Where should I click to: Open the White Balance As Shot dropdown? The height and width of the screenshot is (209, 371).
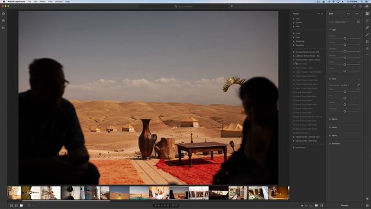[x=345, y=85]
